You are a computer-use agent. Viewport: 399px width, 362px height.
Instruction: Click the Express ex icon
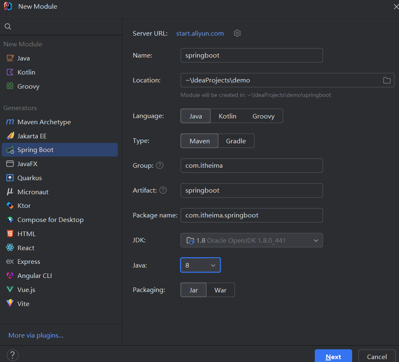tap(10, 261)
